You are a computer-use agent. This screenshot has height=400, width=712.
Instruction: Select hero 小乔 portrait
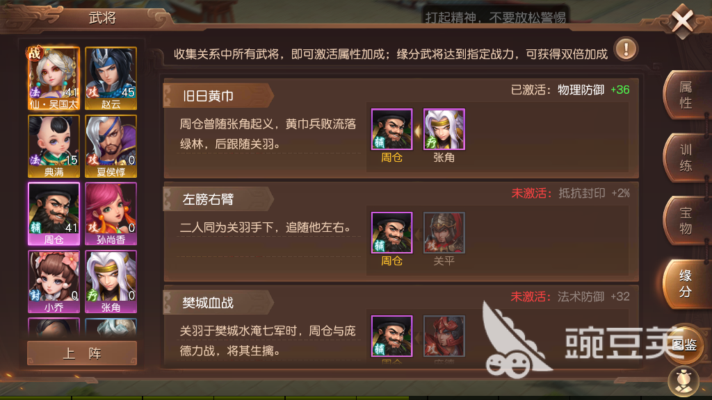pos(54,282)
